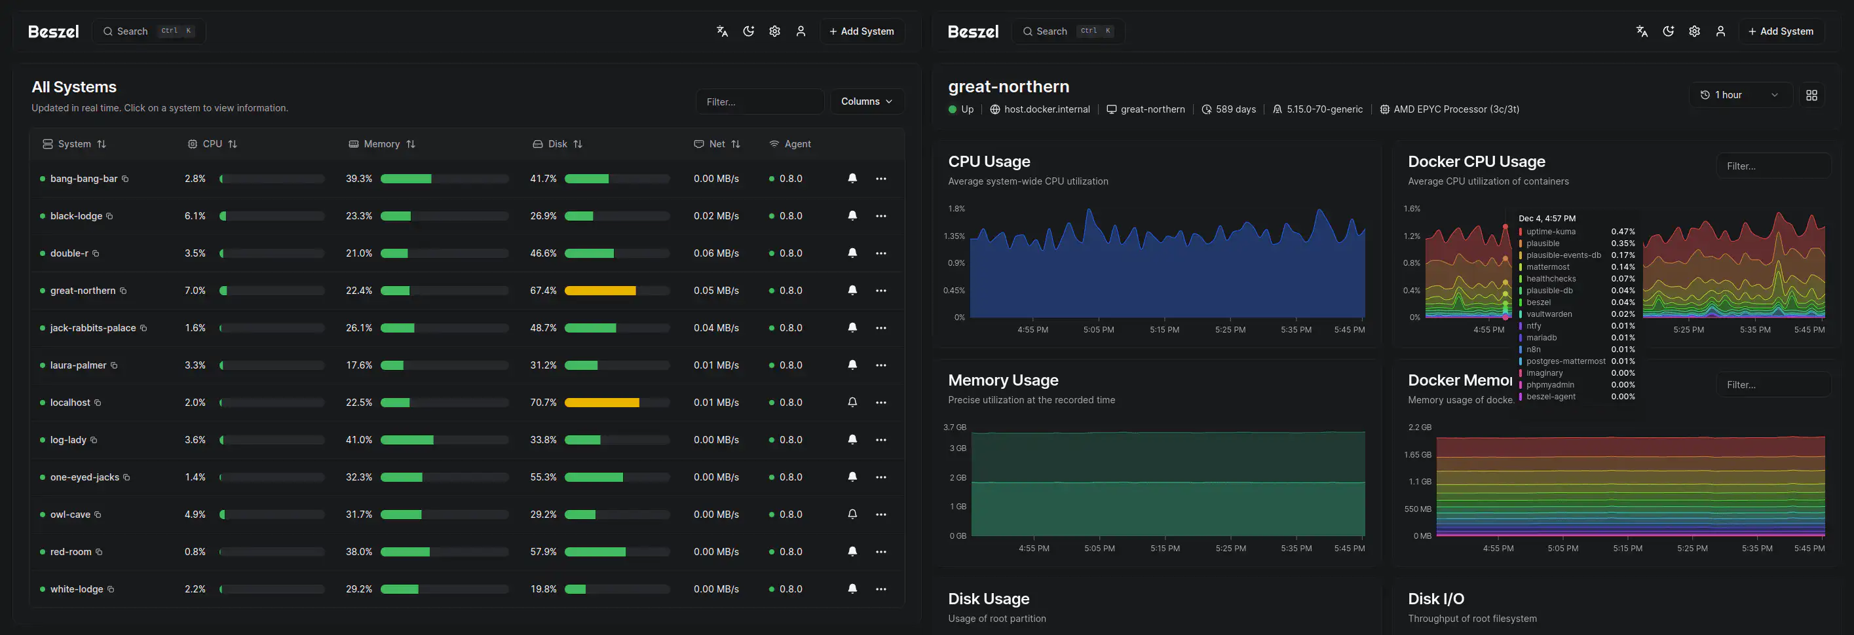Screen dimensions: 1854x635
Task: Open the ellipsis menu for bang-bang-bar
Action: coord(881,178)
